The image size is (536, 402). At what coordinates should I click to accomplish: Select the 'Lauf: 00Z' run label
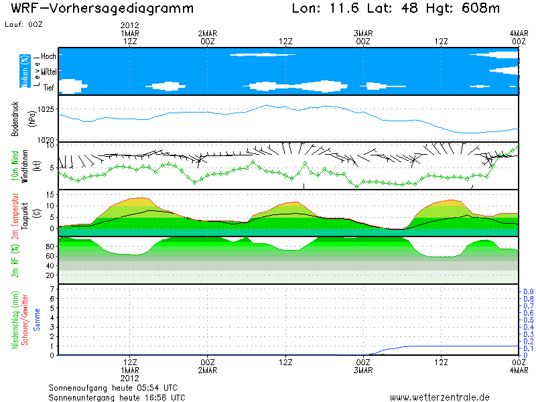(23, 24)
